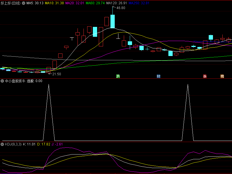Click the first 选股 signal spike peak
Image resolution: width=232 pixels, height=174 pixels.
[x=49, y=84]
